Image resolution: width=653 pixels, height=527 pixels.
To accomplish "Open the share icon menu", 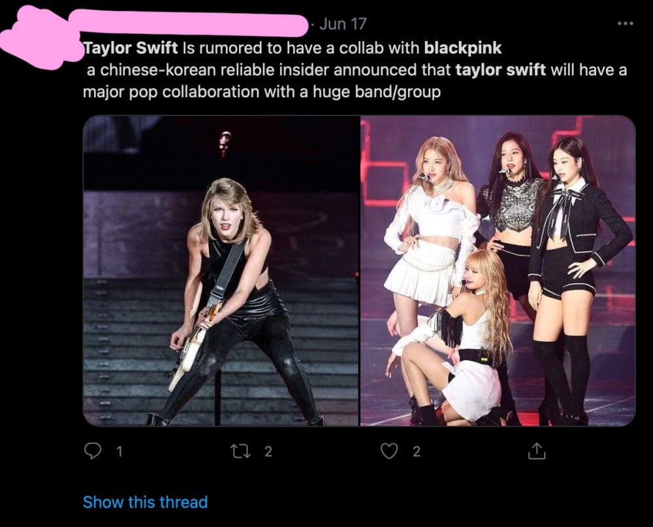I will click(x=535, y=451).
